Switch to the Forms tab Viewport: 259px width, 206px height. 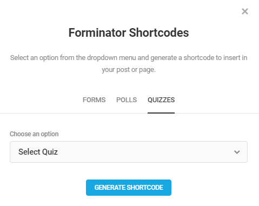click(x=94, y=100)
